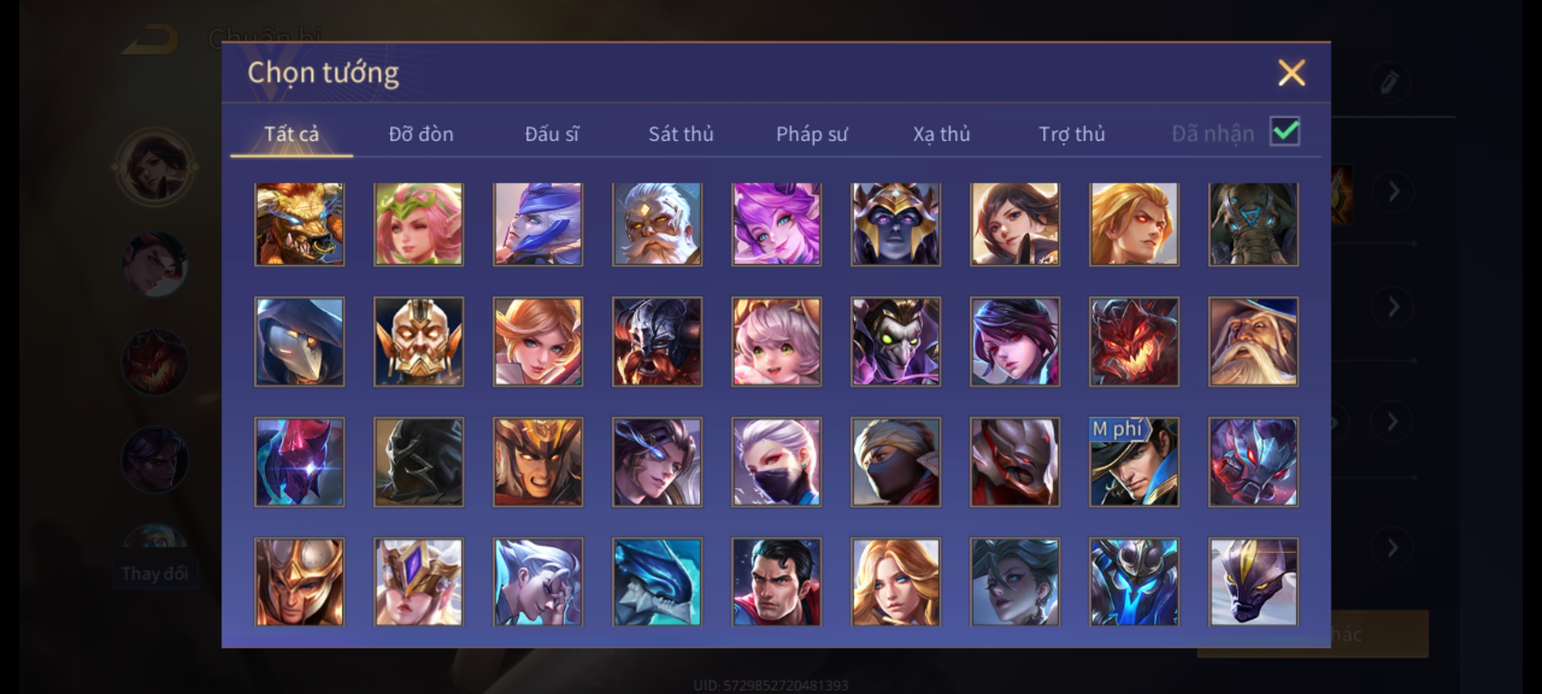Select the red lava demon hero
Viewport: 1542px width, 694px height.
point(1134,341)
